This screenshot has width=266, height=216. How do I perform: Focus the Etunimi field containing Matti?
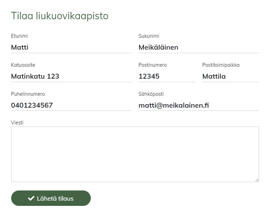click(71, 48)
